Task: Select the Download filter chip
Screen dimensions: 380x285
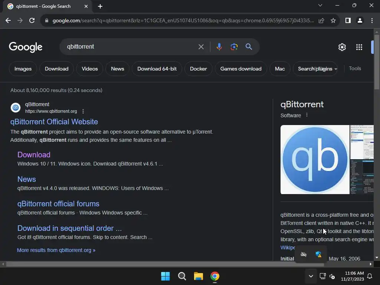Action: [x=56, y=69]
